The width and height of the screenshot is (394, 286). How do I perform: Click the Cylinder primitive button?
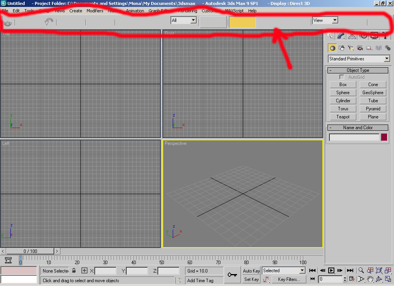pos(343,101)
